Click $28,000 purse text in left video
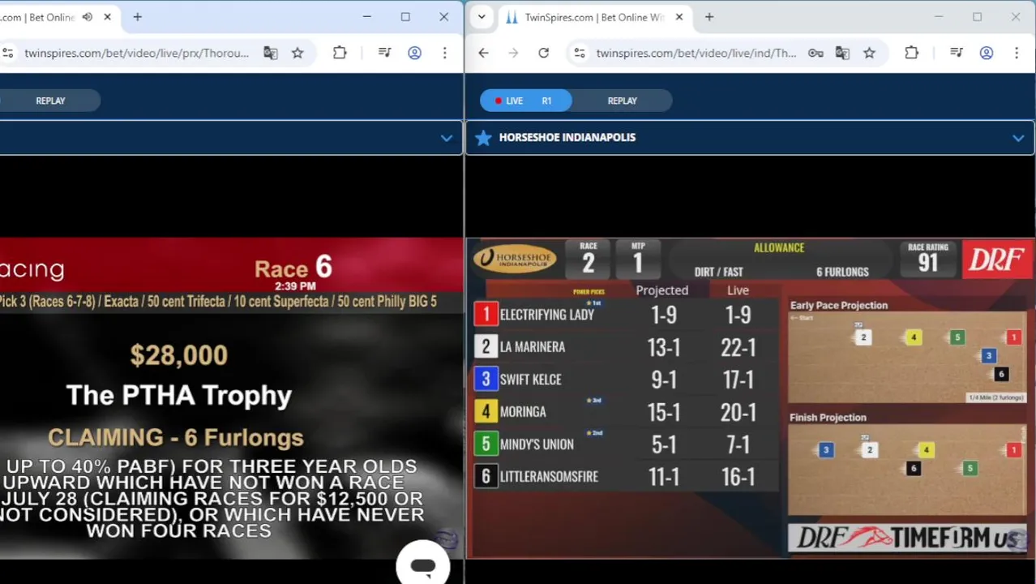 point(179,355)
